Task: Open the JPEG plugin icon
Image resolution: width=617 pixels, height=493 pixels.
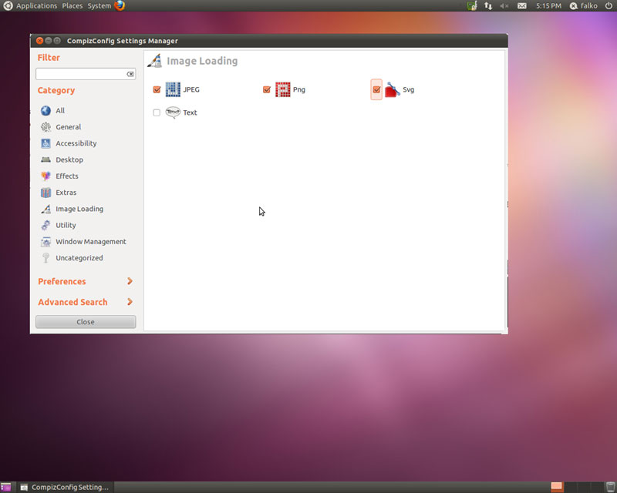Action: click(x=173, y=89)
